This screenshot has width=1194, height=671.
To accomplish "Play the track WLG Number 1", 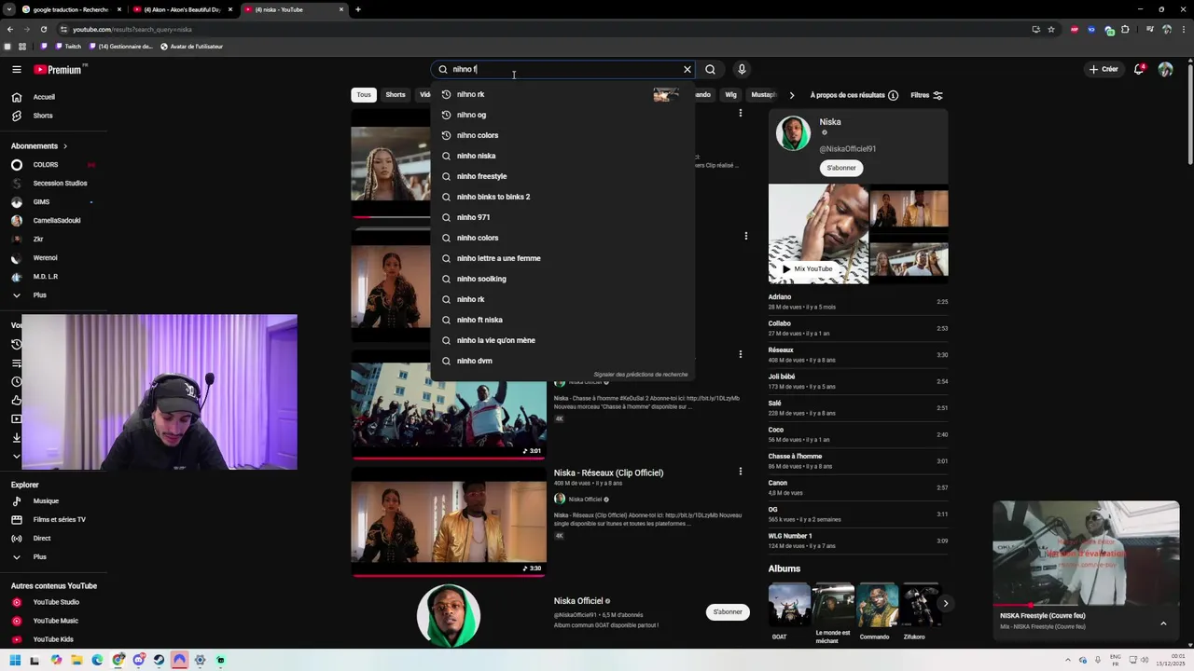I will 858,541.
